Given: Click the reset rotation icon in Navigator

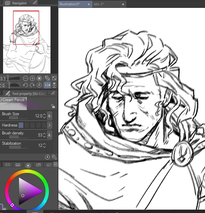Looking at the screenshot, I should 39,85.
